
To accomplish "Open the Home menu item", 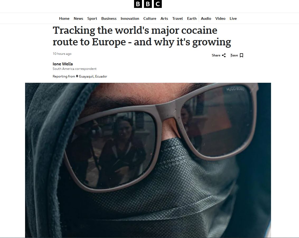I will pos(64,18).
